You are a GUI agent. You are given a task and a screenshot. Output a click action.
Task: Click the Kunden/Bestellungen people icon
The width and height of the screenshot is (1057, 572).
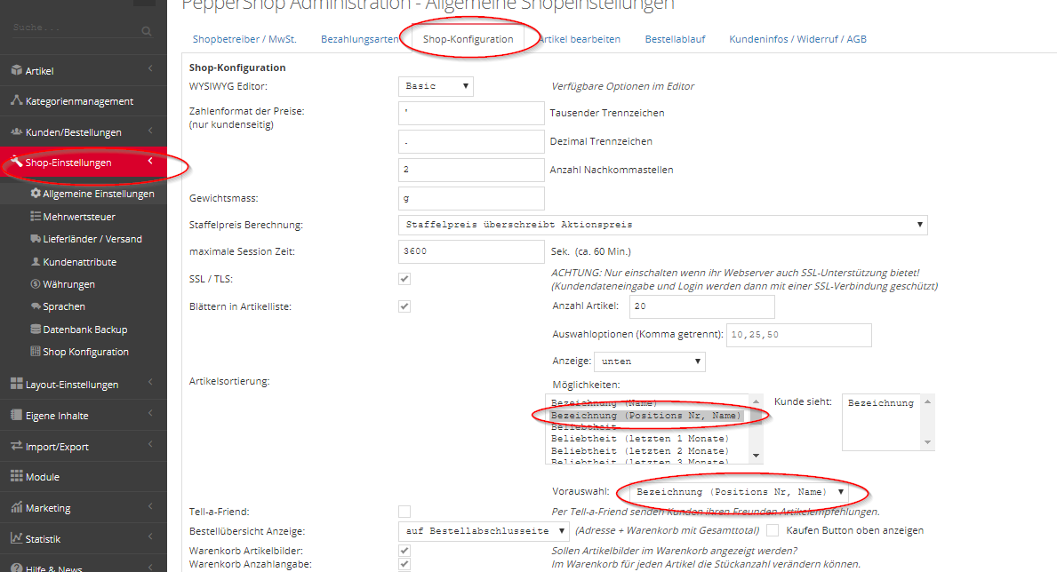pyautogui.click(x=17, y=131)
